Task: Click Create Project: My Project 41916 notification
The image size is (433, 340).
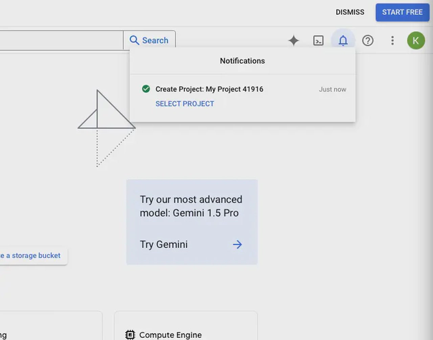Action: point(209,89)
